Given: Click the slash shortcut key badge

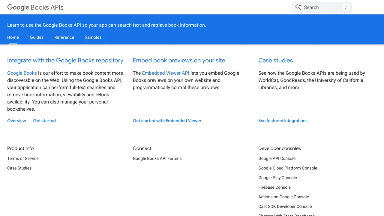Looking at the screenshot, I should [346, 7].
